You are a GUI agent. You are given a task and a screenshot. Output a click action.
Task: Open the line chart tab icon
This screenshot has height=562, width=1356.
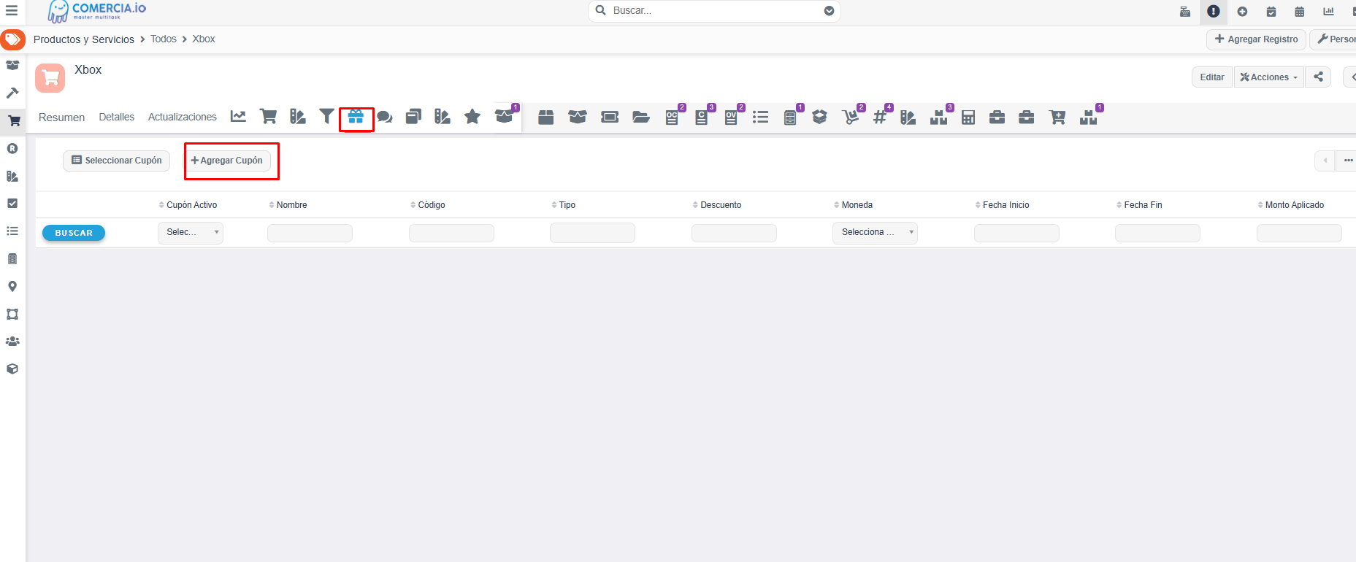click(x=238, y=117)
